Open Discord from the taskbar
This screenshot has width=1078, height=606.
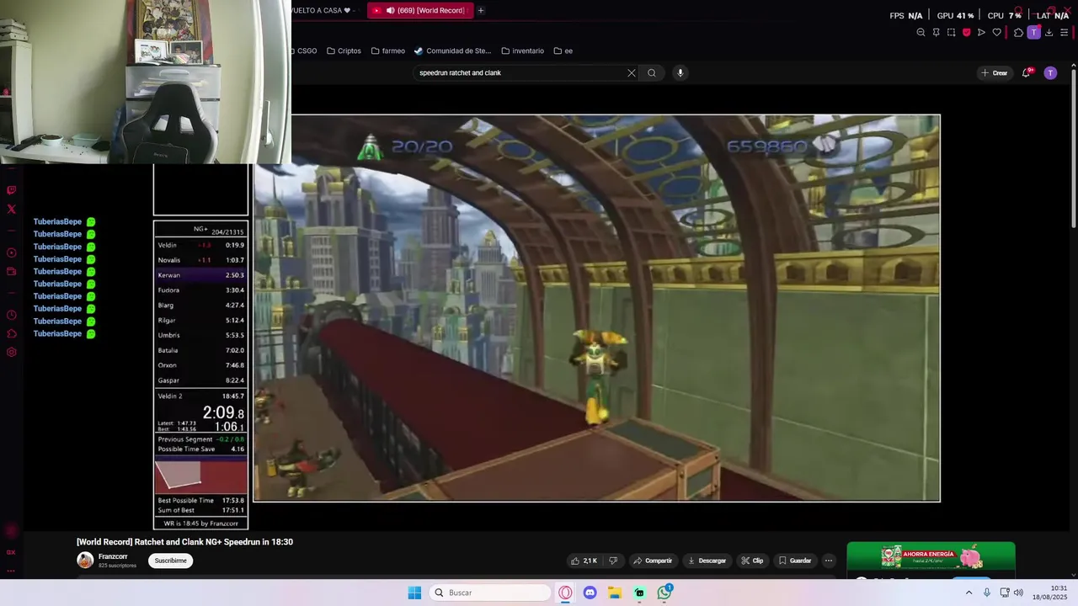coord(590,593)
